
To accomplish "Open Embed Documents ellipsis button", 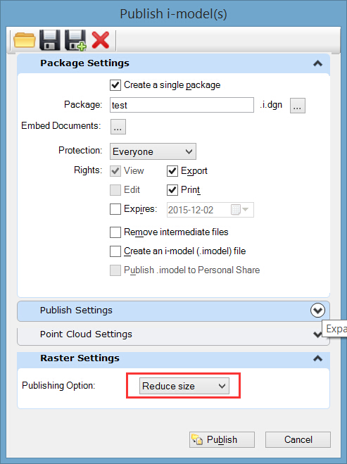I will pyautogui.click(x=118, y=127).
